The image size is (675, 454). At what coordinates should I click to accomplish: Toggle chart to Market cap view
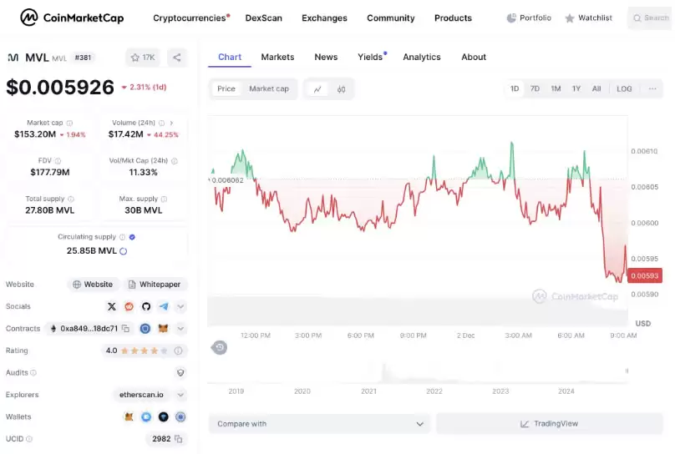coord(269,89)
